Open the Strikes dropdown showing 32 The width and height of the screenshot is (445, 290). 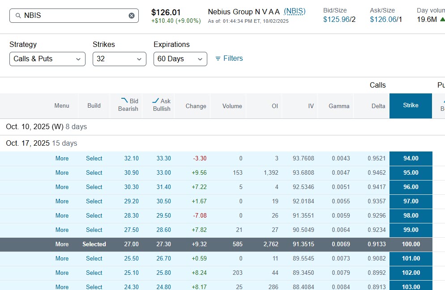[x=119, y=59]
